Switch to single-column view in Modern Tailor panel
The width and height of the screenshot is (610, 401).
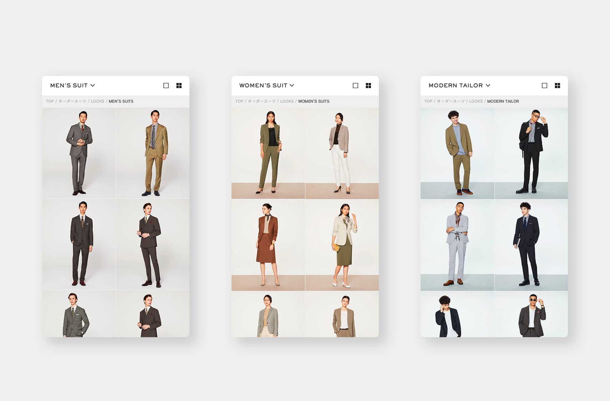coord(544,86)
